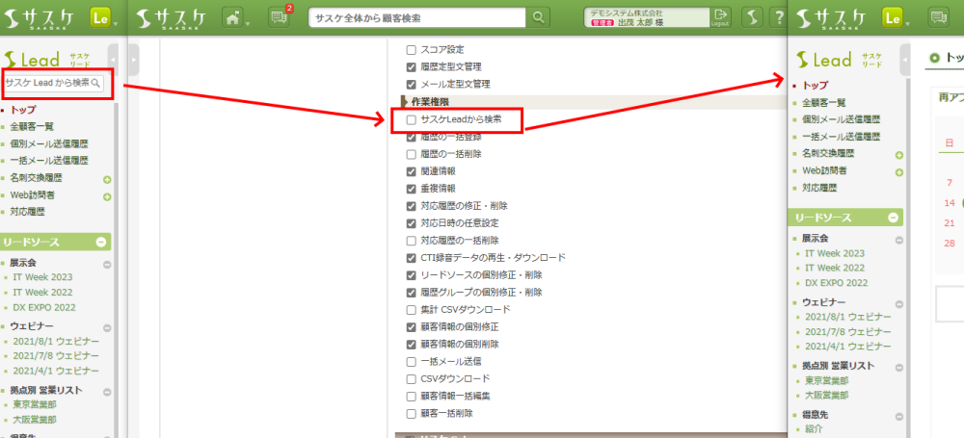Click the plus icon next to Web訪問者 in left sidebar
Image resolution: width=964 pixels, height=438 pixels.
point(107,195)
